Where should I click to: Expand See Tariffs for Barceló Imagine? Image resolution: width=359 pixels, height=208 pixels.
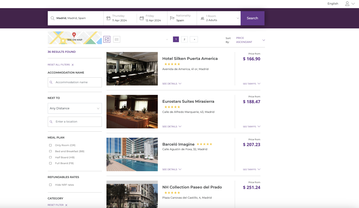[252, 169]
